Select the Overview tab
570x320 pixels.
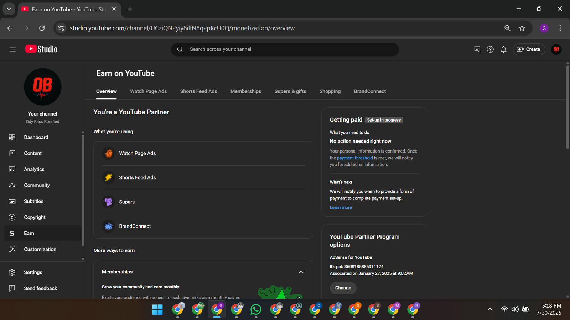tap(107, 91)
